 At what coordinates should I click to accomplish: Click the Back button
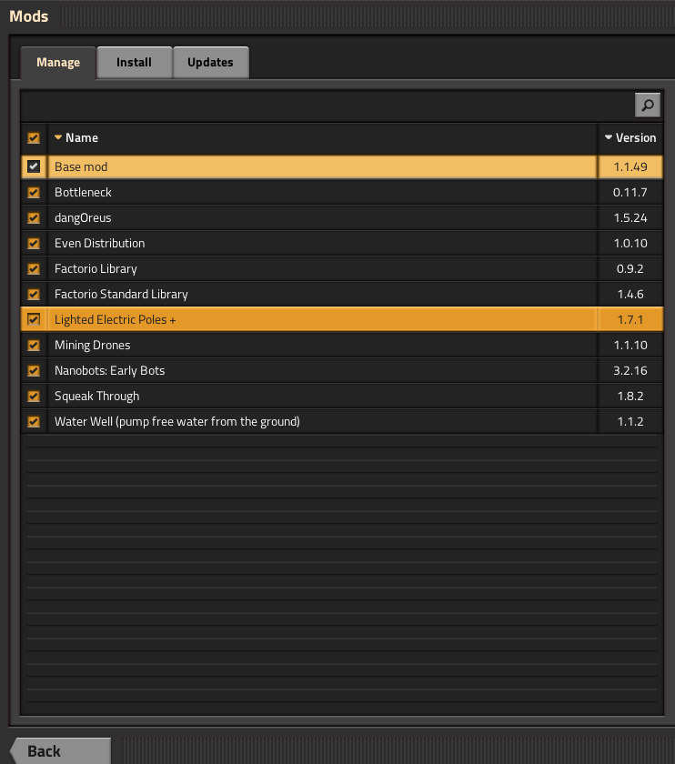(60, 751)
